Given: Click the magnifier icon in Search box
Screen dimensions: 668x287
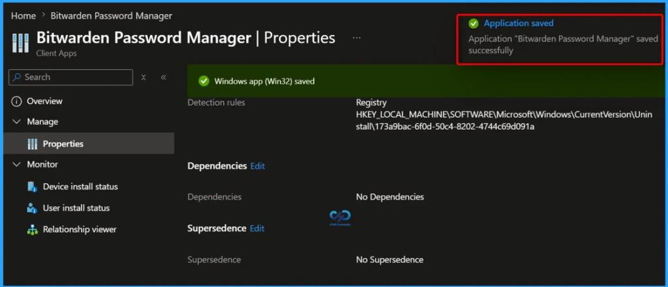Looking at the screenshot, I should point(17,77).
